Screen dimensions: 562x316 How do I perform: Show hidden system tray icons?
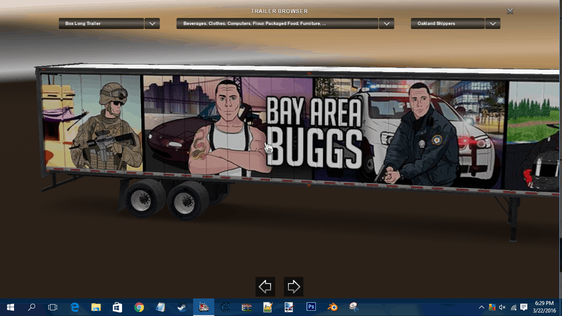pos(482,307)
